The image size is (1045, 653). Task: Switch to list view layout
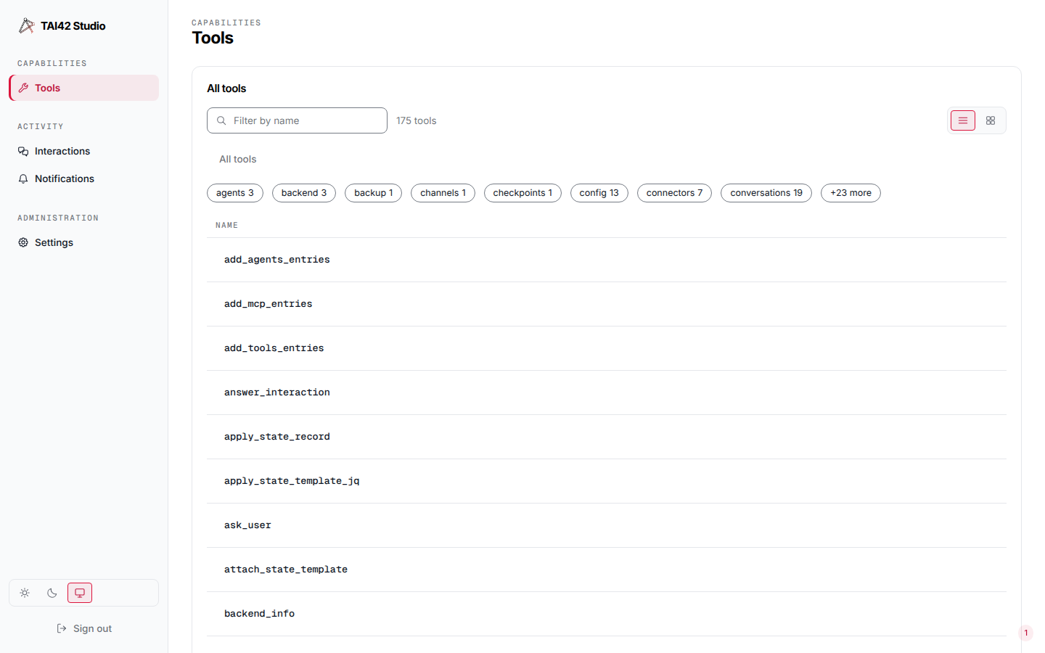pos(963,120)
